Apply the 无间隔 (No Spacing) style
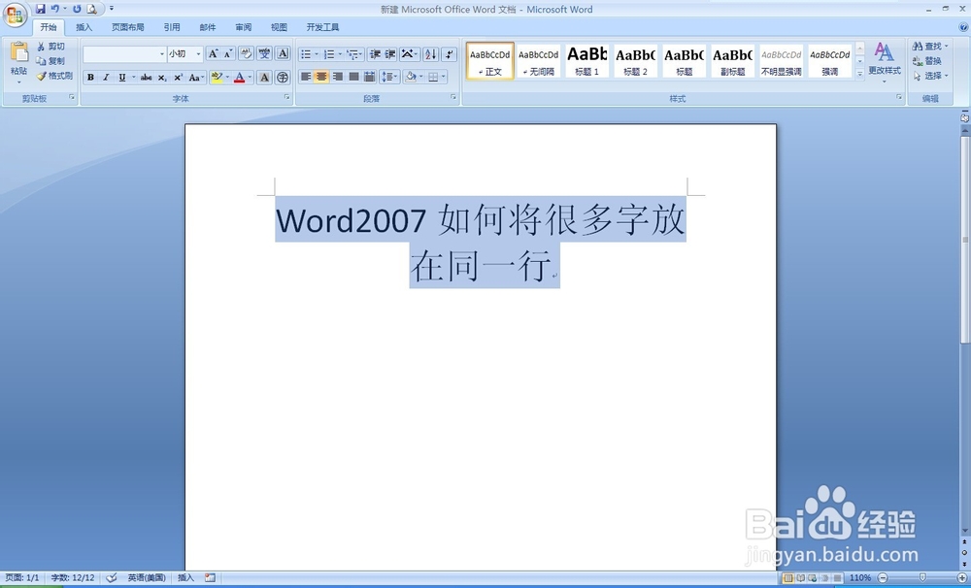 point(538,61)
